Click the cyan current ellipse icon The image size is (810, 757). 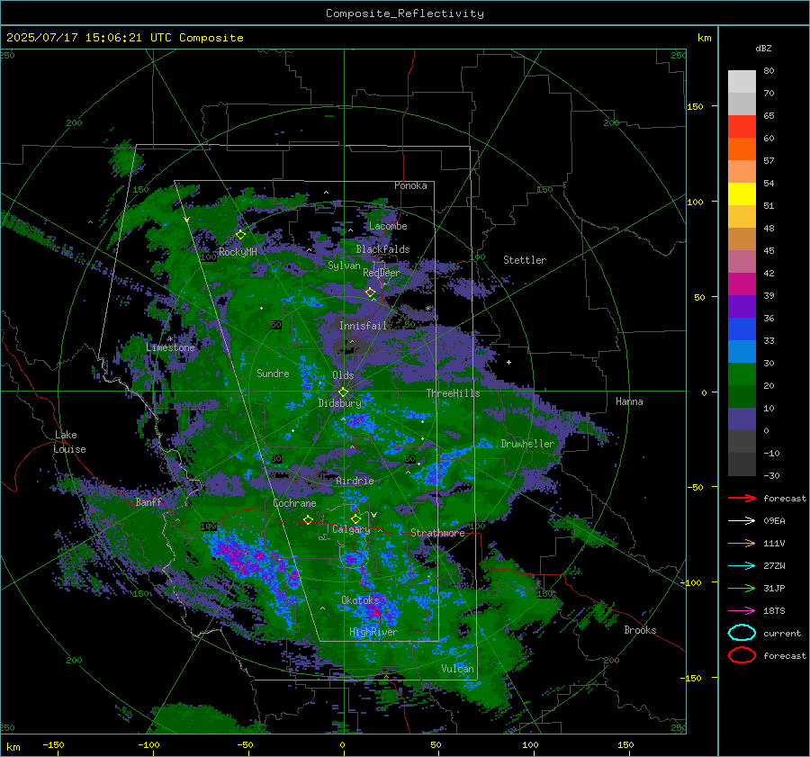(x=742, y=633)
